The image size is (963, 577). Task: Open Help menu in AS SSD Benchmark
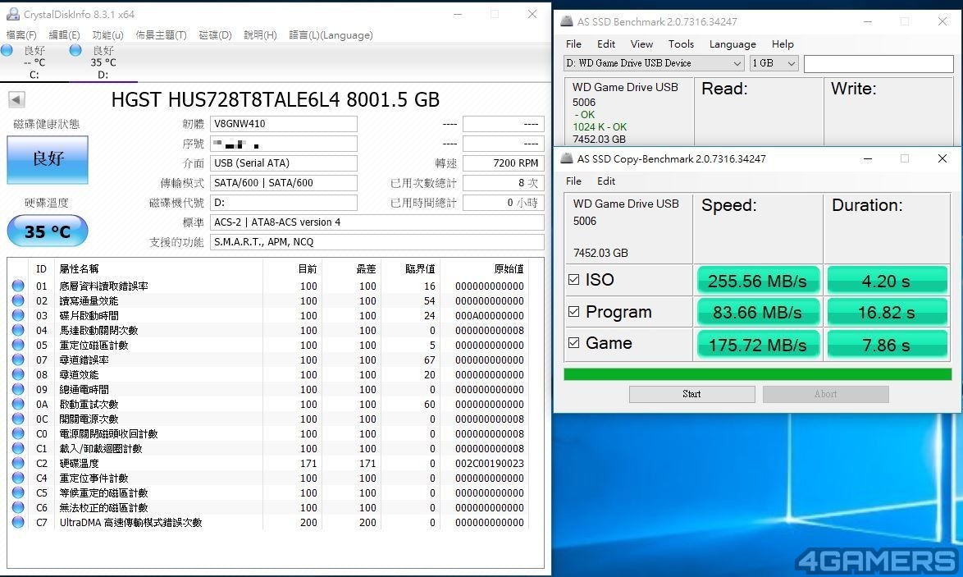783,44
